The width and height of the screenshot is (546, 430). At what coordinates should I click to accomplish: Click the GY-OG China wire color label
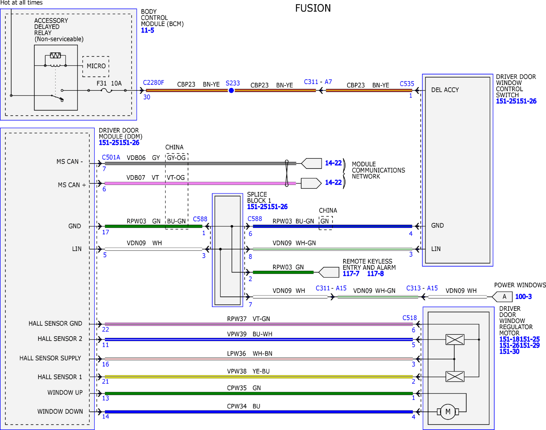[x=176, y=158]
